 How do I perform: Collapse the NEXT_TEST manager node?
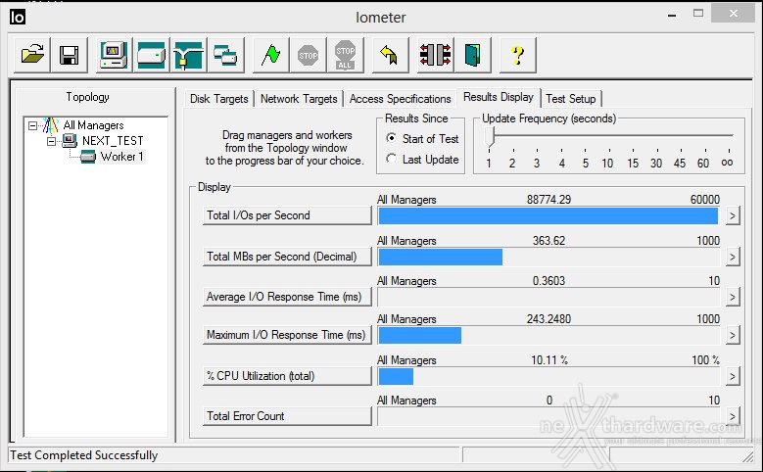51,141
